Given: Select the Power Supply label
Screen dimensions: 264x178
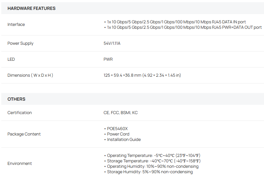Looking at the screenshot, I should click(x=21, y=43).
